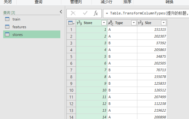Select the Size column header
The width and height of the screenshot is (189, 119).
pos(152,23)
